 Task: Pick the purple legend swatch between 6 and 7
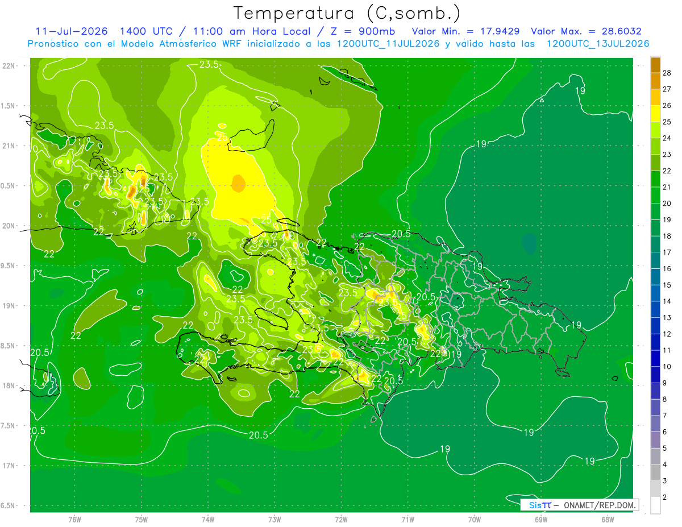[x=655, y=424]
